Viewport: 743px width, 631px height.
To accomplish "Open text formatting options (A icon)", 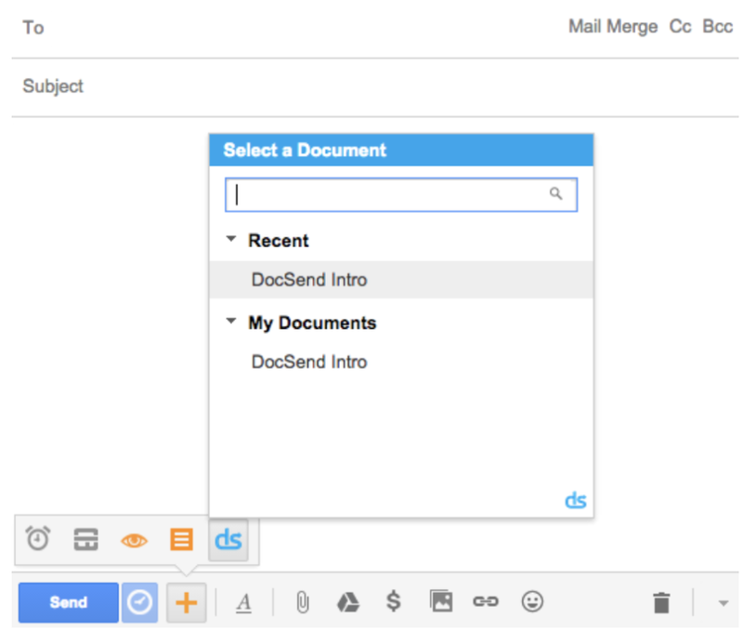I will coord(244,602).
